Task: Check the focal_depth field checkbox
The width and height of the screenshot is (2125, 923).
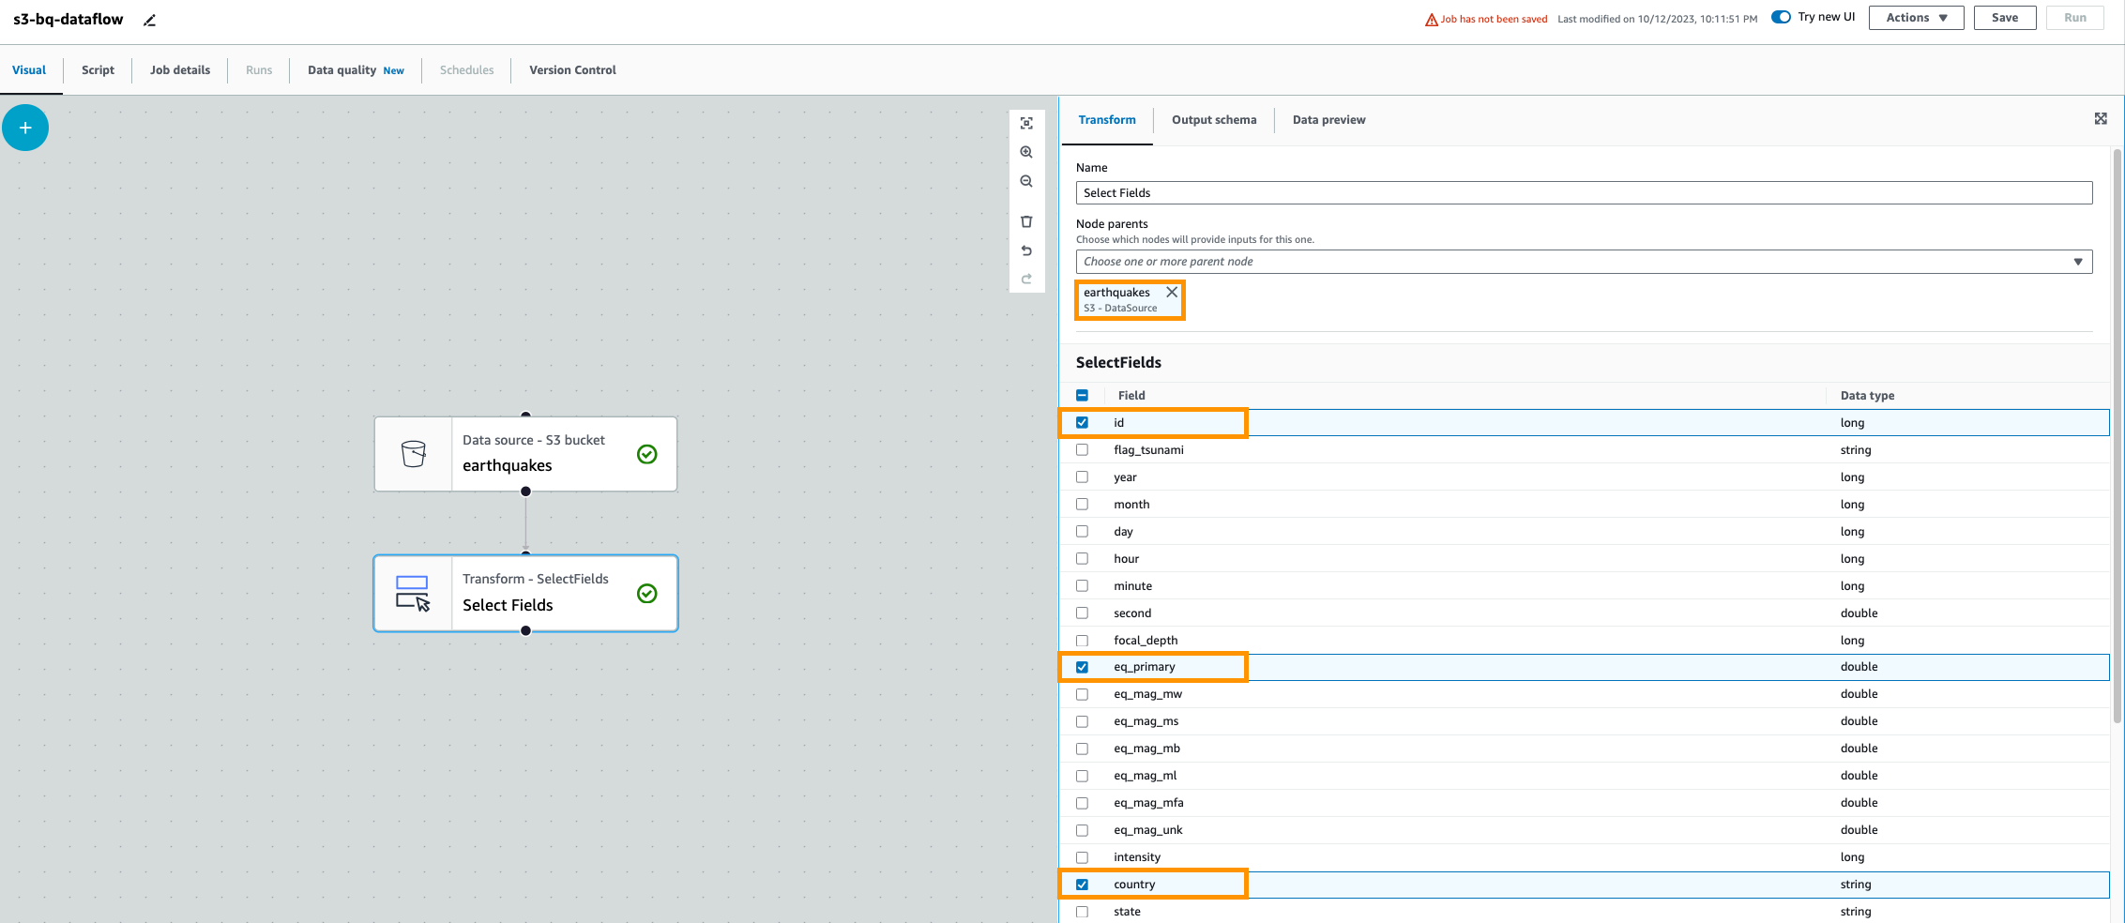Action: (x=1082, y=641)
